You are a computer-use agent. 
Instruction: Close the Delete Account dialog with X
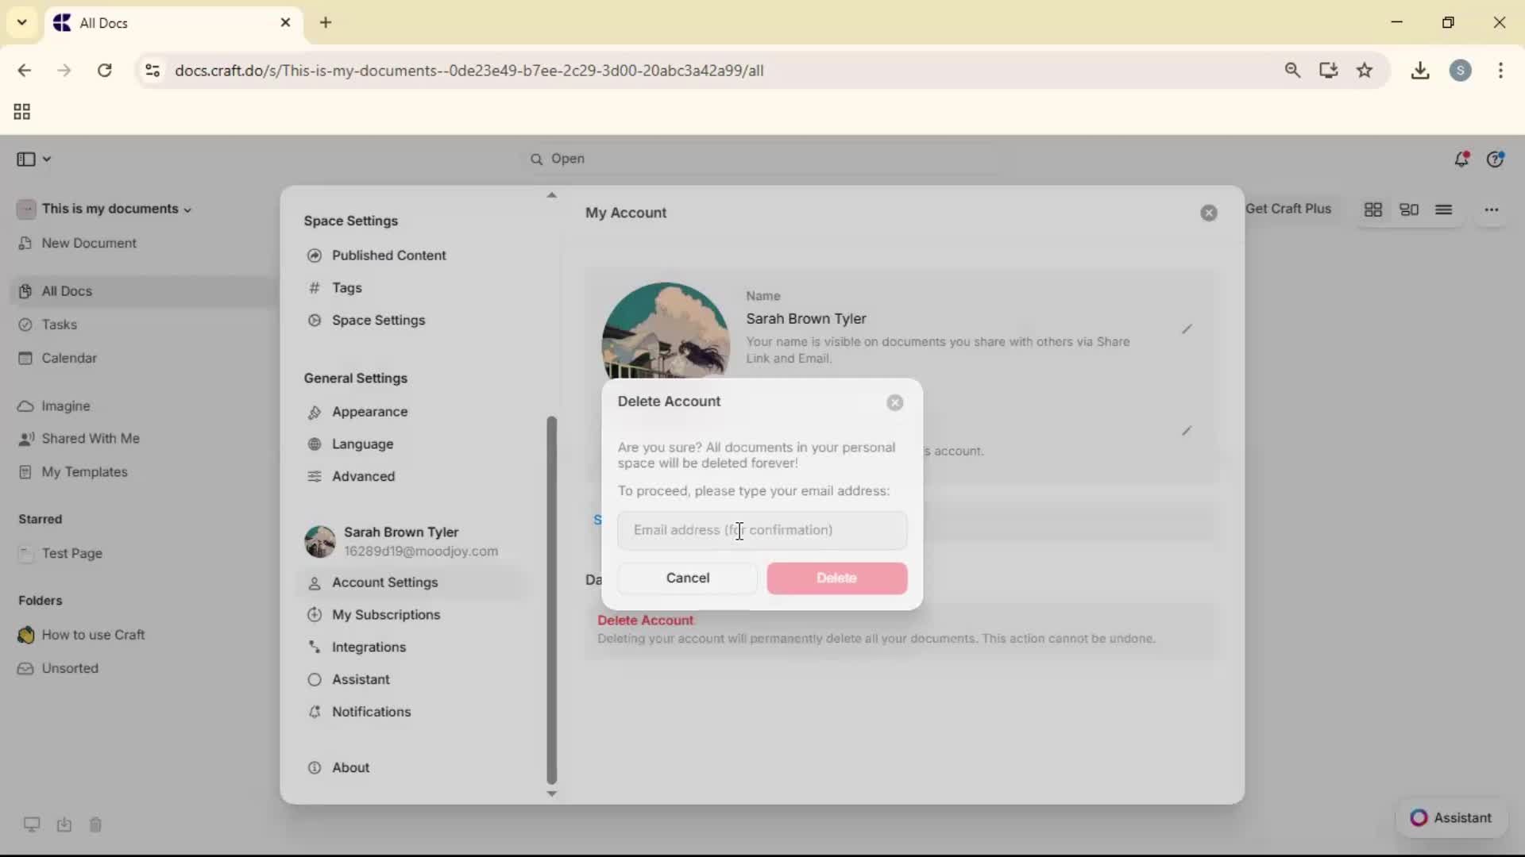point(895,403)
